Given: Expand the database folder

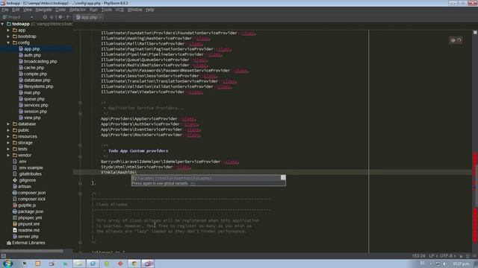Looking at the screenshot, I should tap(8, 124).
